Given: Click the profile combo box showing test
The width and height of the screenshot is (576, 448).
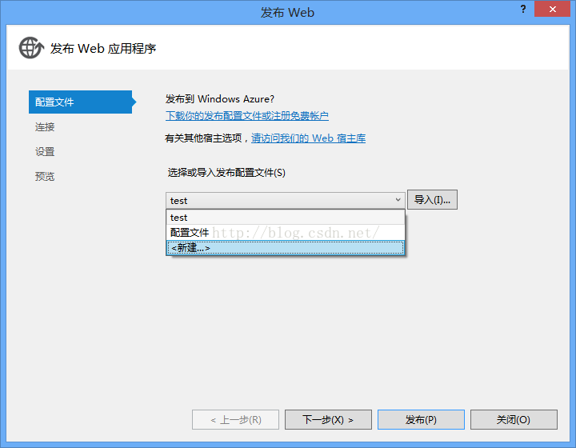Looking at the screenshot, I should [285, 201].
